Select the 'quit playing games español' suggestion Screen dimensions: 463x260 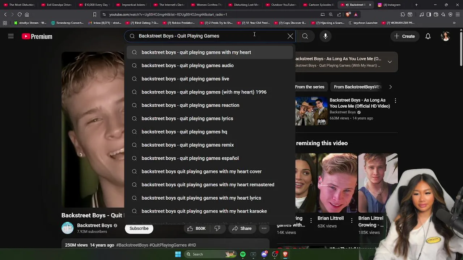210,158
